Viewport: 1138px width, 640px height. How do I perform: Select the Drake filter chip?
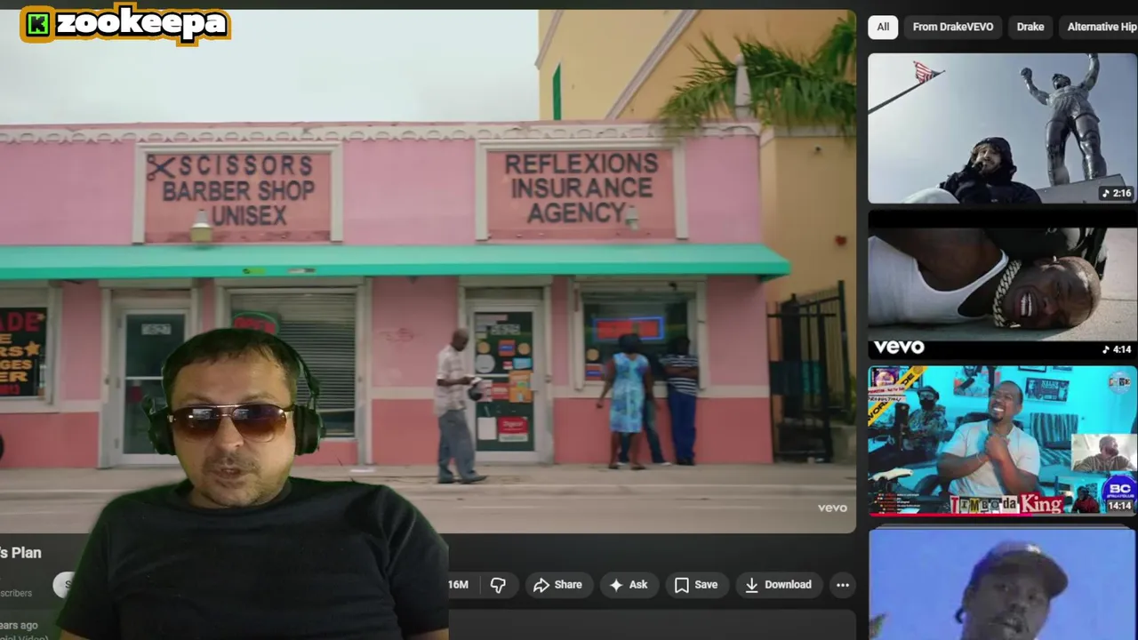click(x=1030, y=27)
